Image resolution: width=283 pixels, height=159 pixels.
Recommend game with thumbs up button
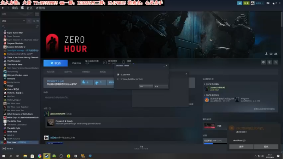87,82
